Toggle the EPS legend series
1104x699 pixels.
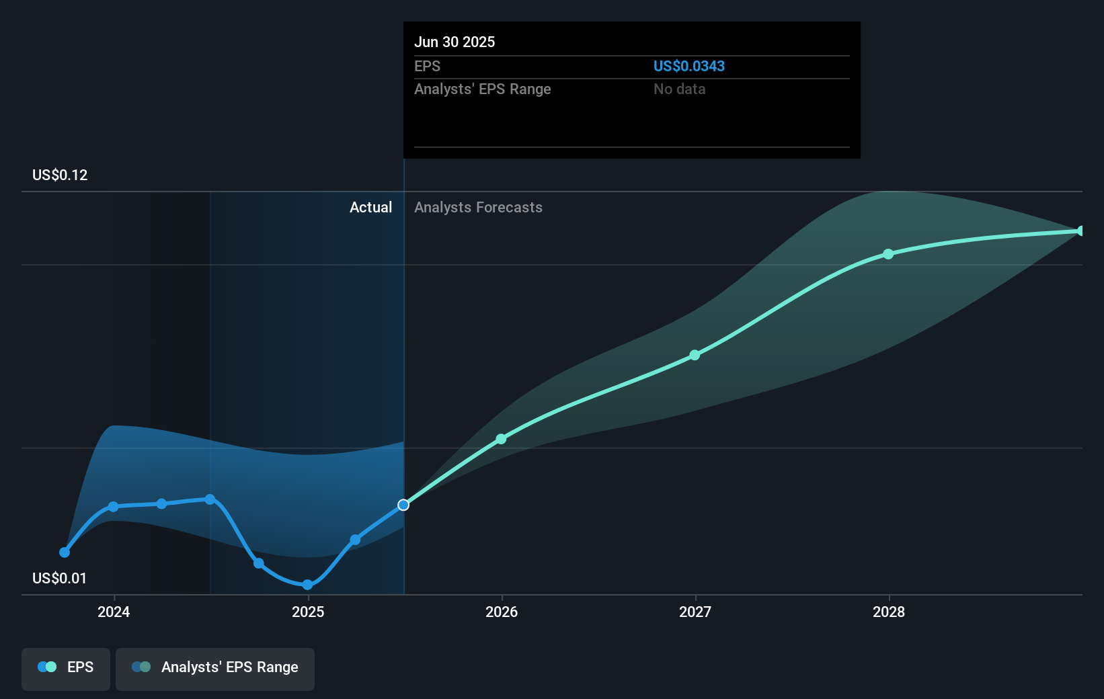point(66,669)
